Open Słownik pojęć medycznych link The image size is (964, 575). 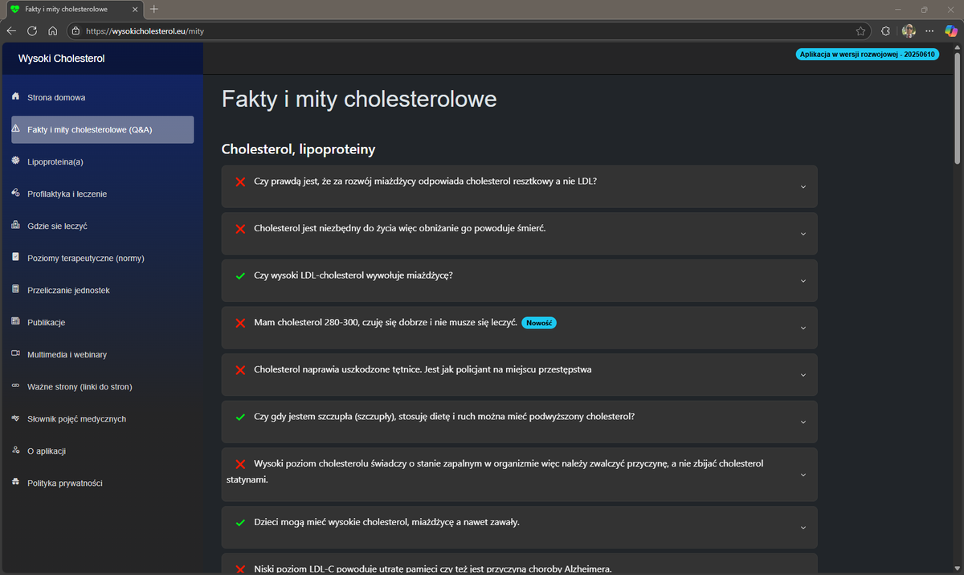[102, 418]
